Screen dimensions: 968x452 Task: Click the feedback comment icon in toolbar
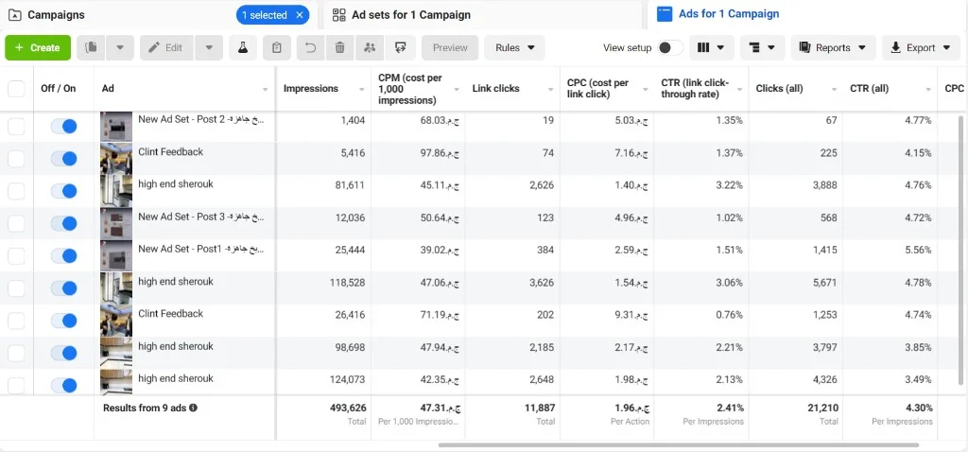(400, 47)
